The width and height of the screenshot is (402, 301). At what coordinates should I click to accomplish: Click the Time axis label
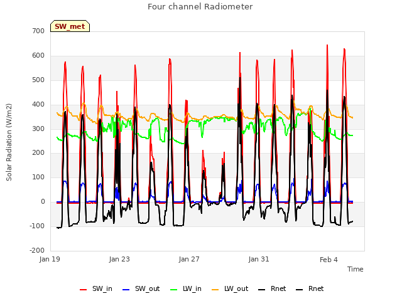(355, 269)
